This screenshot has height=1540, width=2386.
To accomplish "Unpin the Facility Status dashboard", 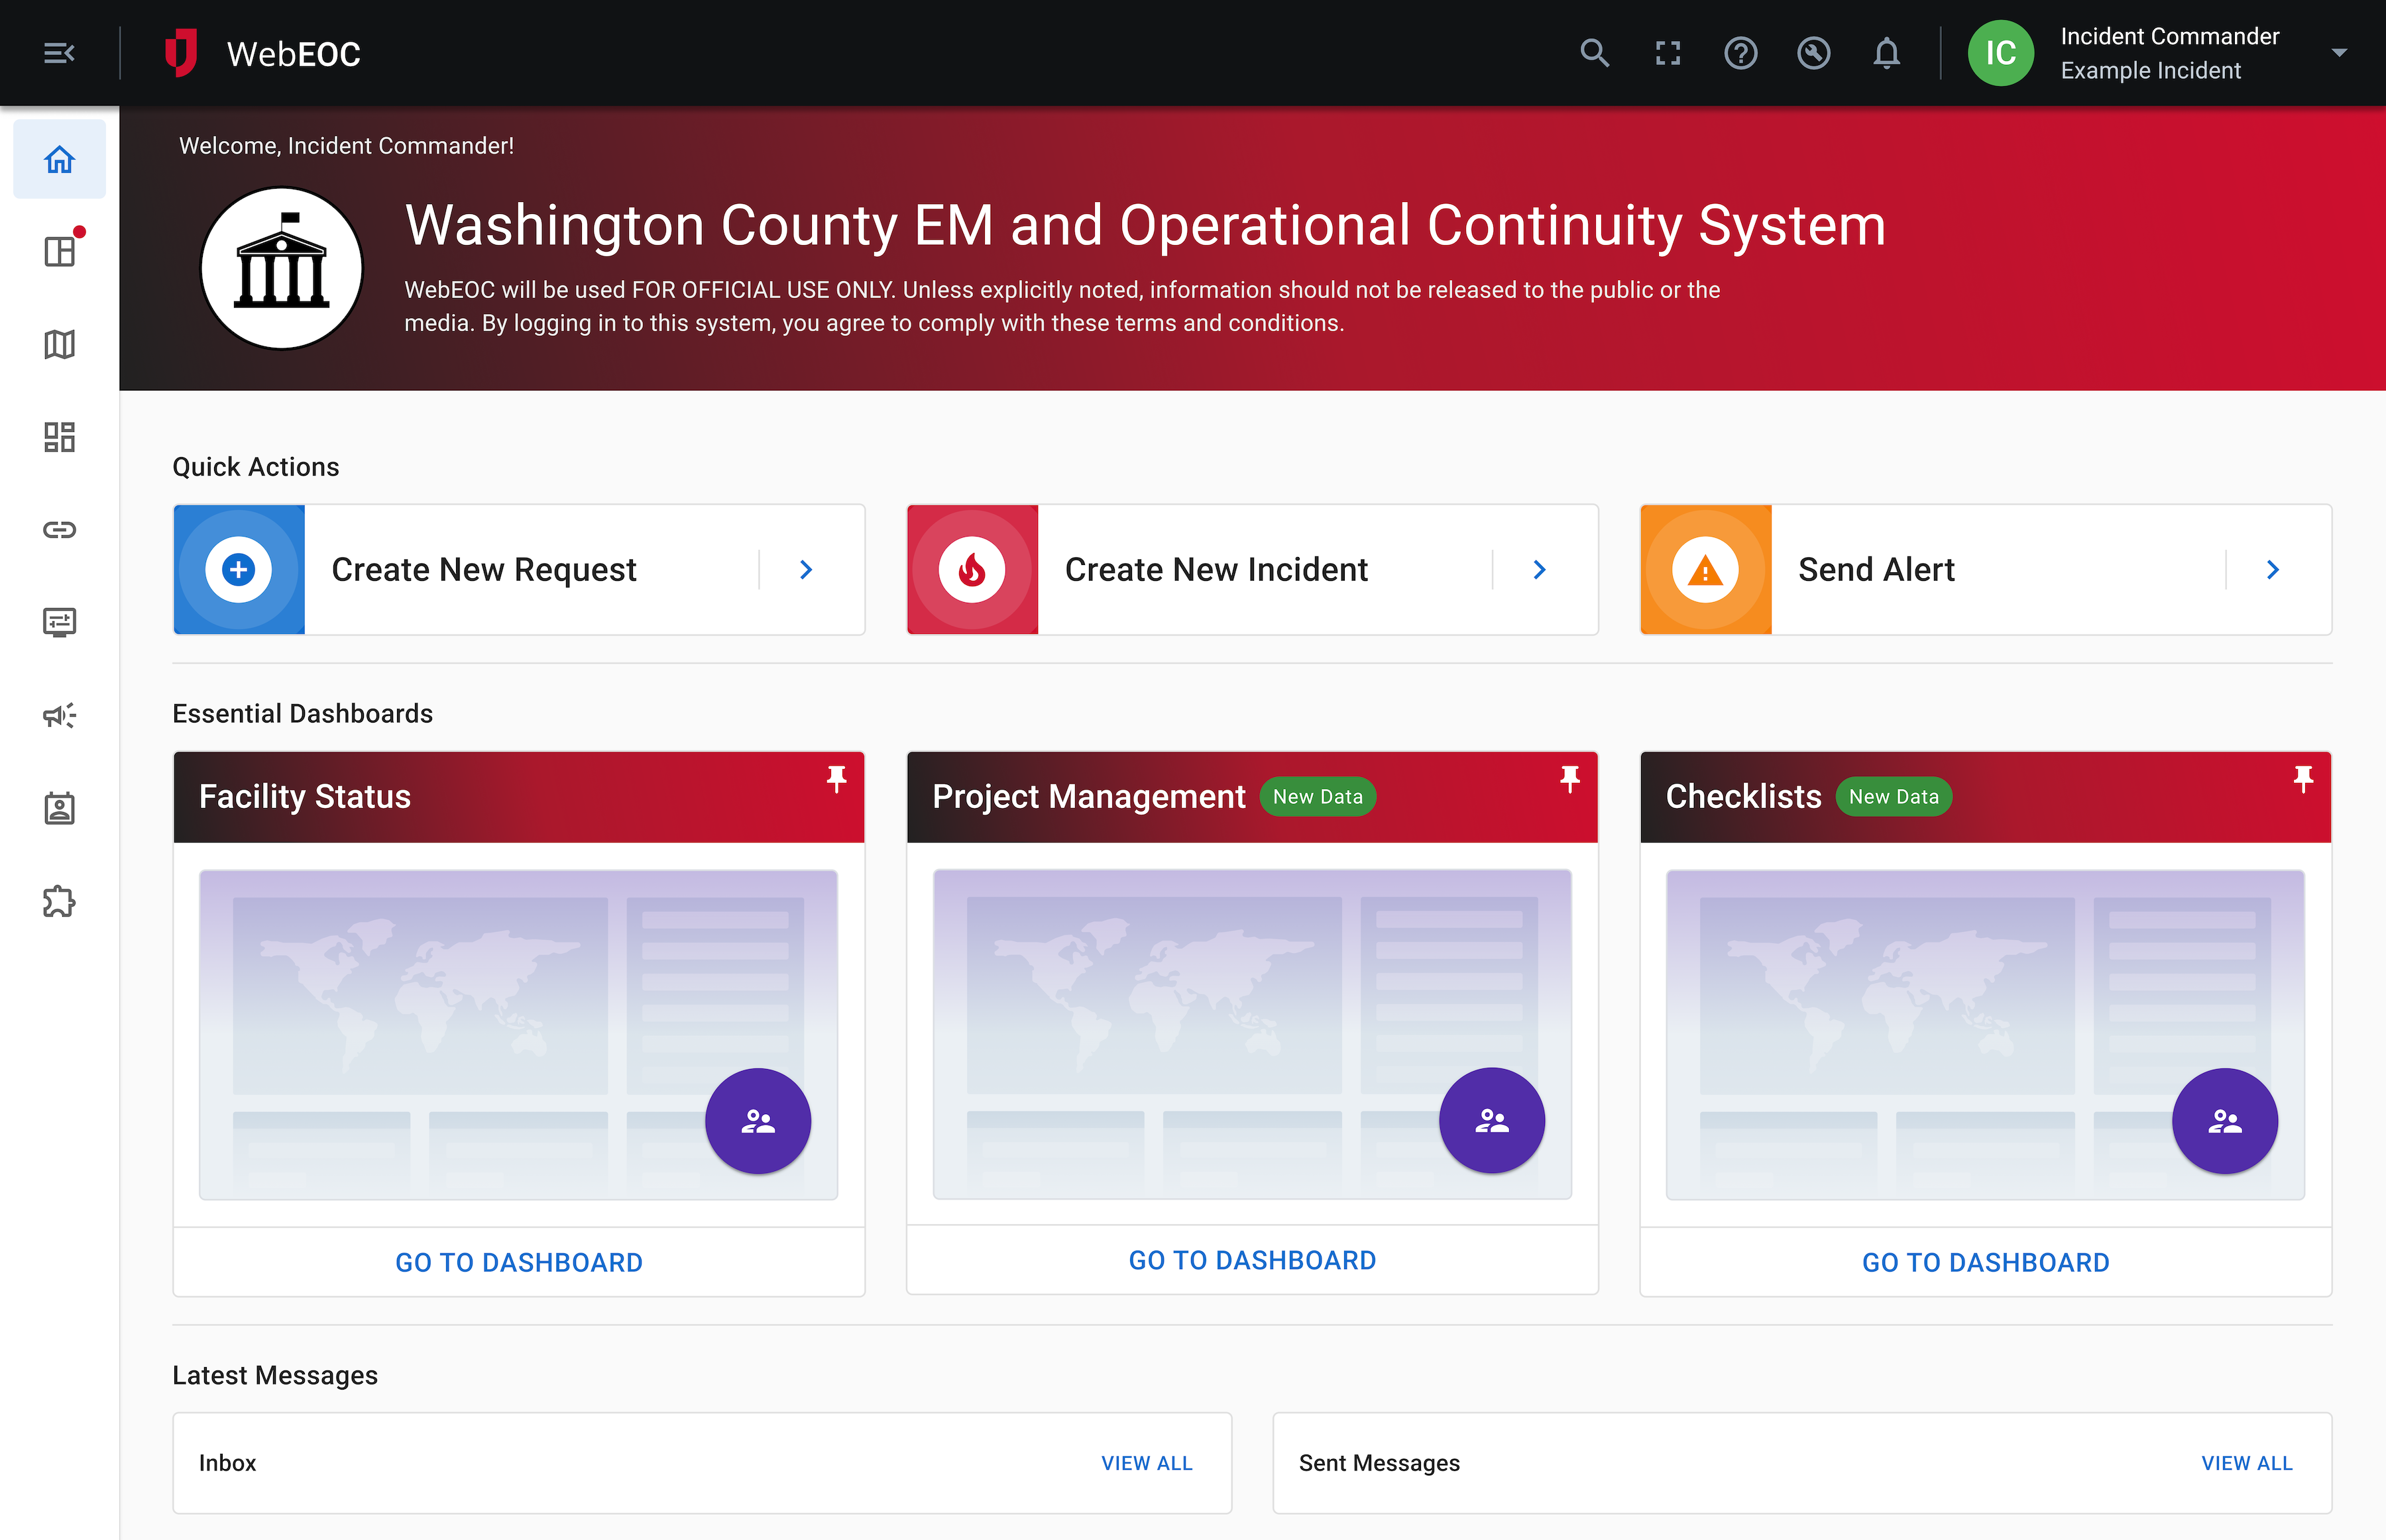I will coord(836,780).
